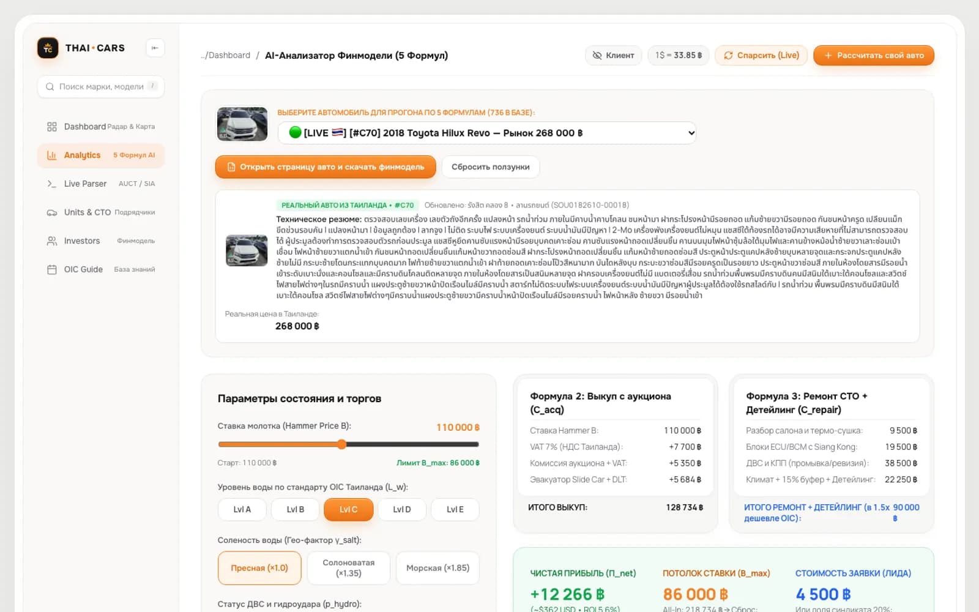Image resolution: width=979 pixels, height=612 pixels.
Task: Click the plus icon on Рассчитать свой авто
Action: click(828, 55)
